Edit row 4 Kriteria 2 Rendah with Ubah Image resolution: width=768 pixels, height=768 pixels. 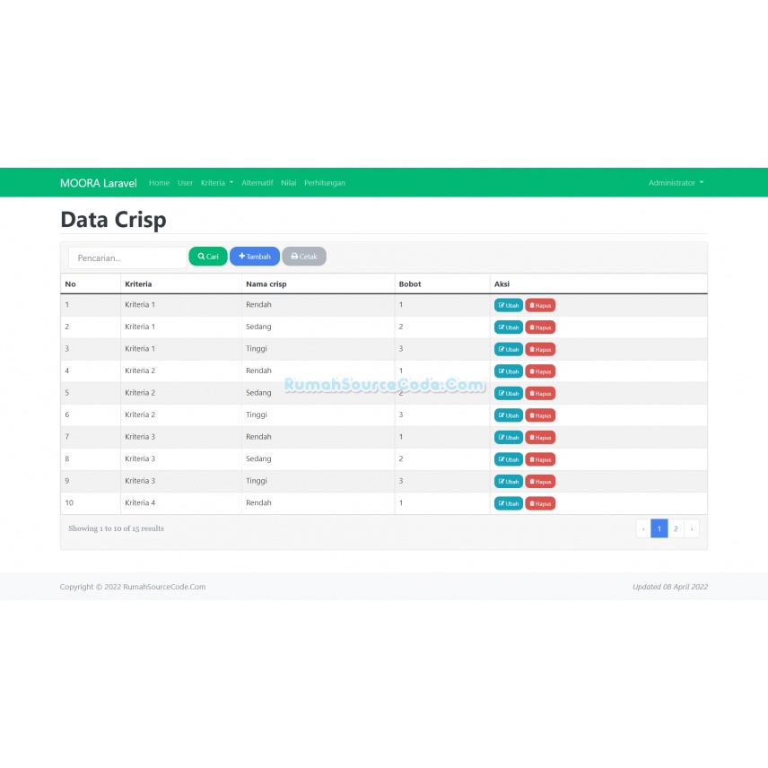[x=509, y=371]
